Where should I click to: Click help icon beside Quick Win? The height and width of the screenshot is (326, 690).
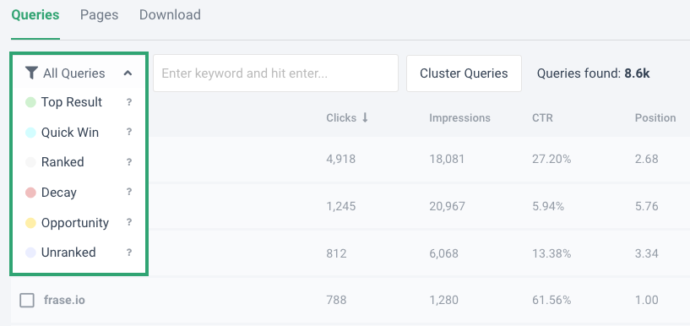tap(129, 132)
